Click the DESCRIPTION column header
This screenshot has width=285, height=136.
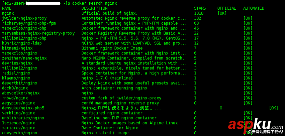(x=94, y=8)
